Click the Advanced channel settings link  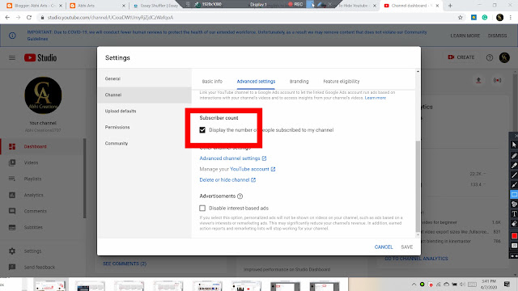(232, 158)
